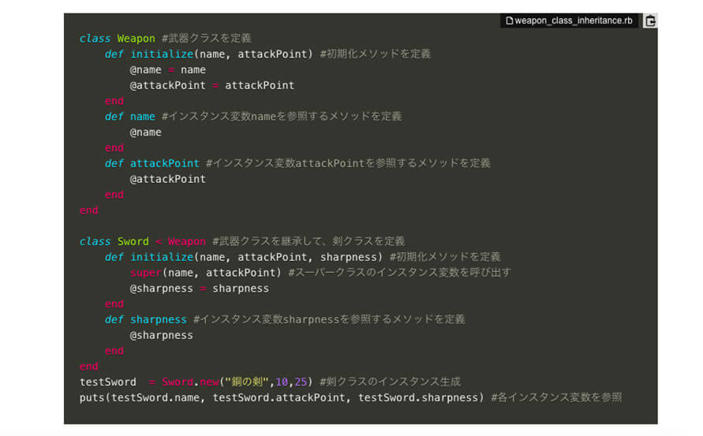The image size is (703, 436).
Task: Click the "銅の剣" string literal
Action: pyautogui.click(x=247, y=382)
